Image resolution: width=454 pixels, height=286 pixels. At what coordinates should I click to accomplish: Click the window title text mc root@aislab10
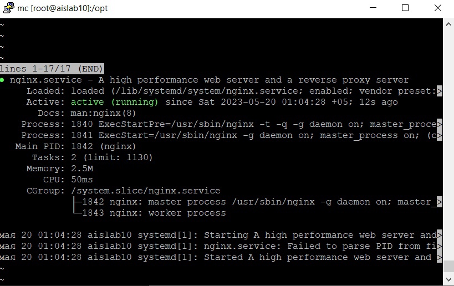click(x=63, y=8)
